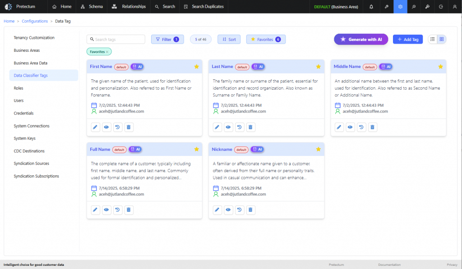This screenshot has height=269, width=462.
Task: View the Last Name tag details
Action: pyautogui.click(x=228, y=127)
